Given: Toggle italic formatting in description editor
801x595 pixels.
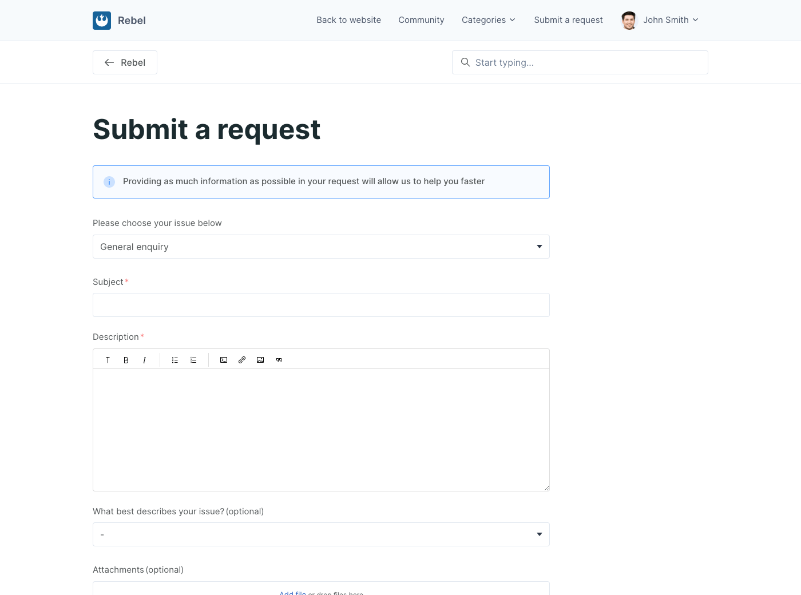Looking at the screenshot, I should pyautogui.click(x=144, y=360).
